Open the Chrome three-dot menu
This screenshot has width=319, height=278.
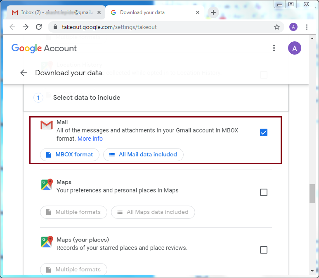(307, 27)
